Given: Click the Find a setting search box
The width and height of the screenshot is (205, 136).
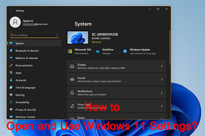Looking at the screenshot, I should coord(32,35).
